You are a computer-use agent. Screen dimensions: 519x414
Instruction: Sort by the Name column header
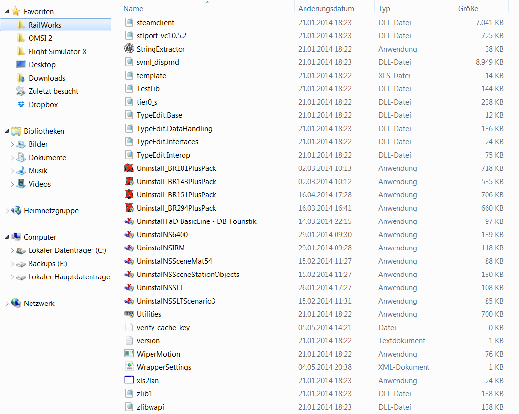pos(133,8)
